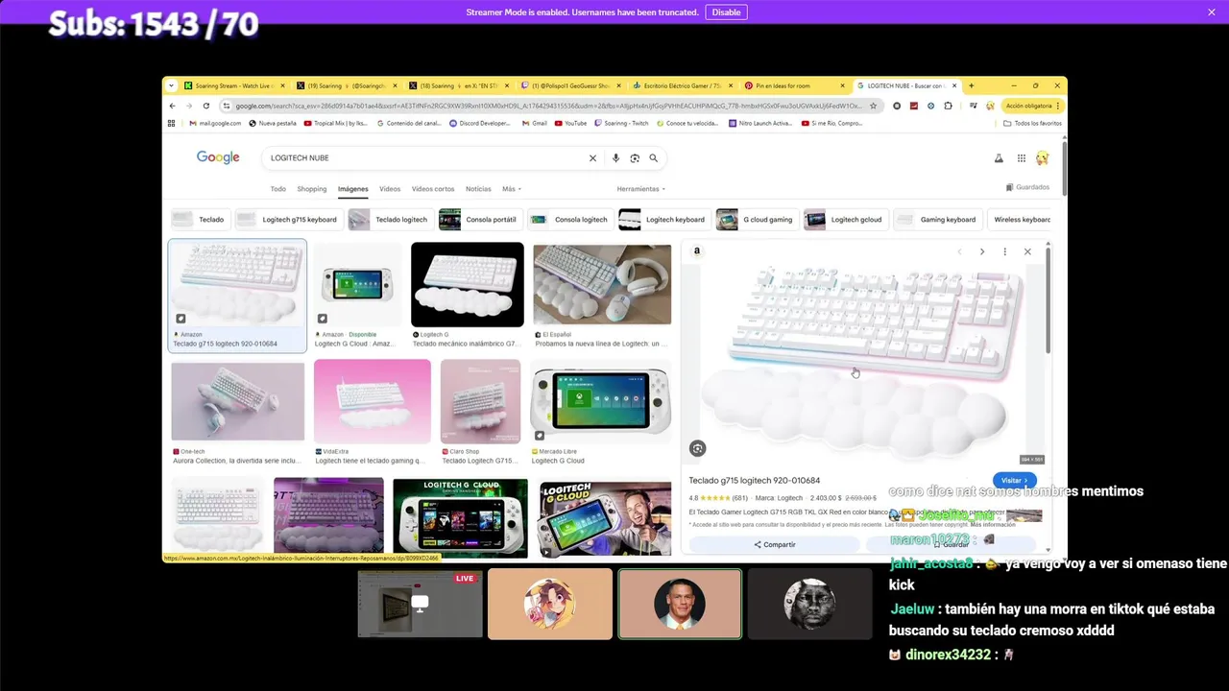Show previous image in the preview panel

pos(959,251)
